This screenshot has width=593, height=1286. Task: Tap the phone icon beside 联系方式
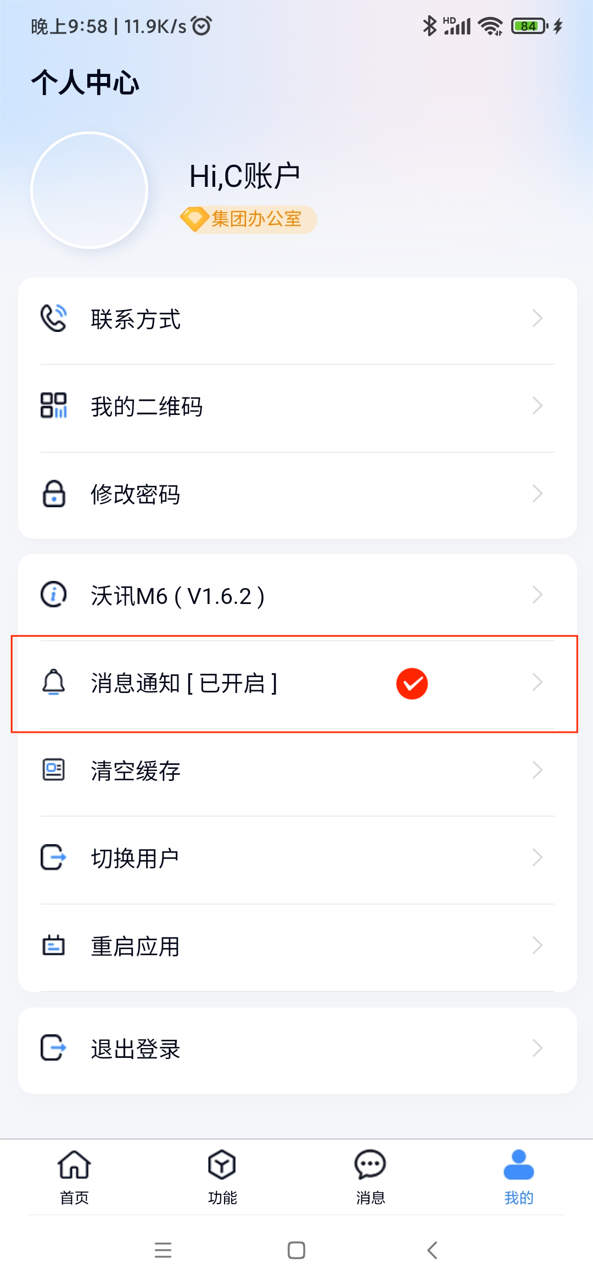point(54,318)
